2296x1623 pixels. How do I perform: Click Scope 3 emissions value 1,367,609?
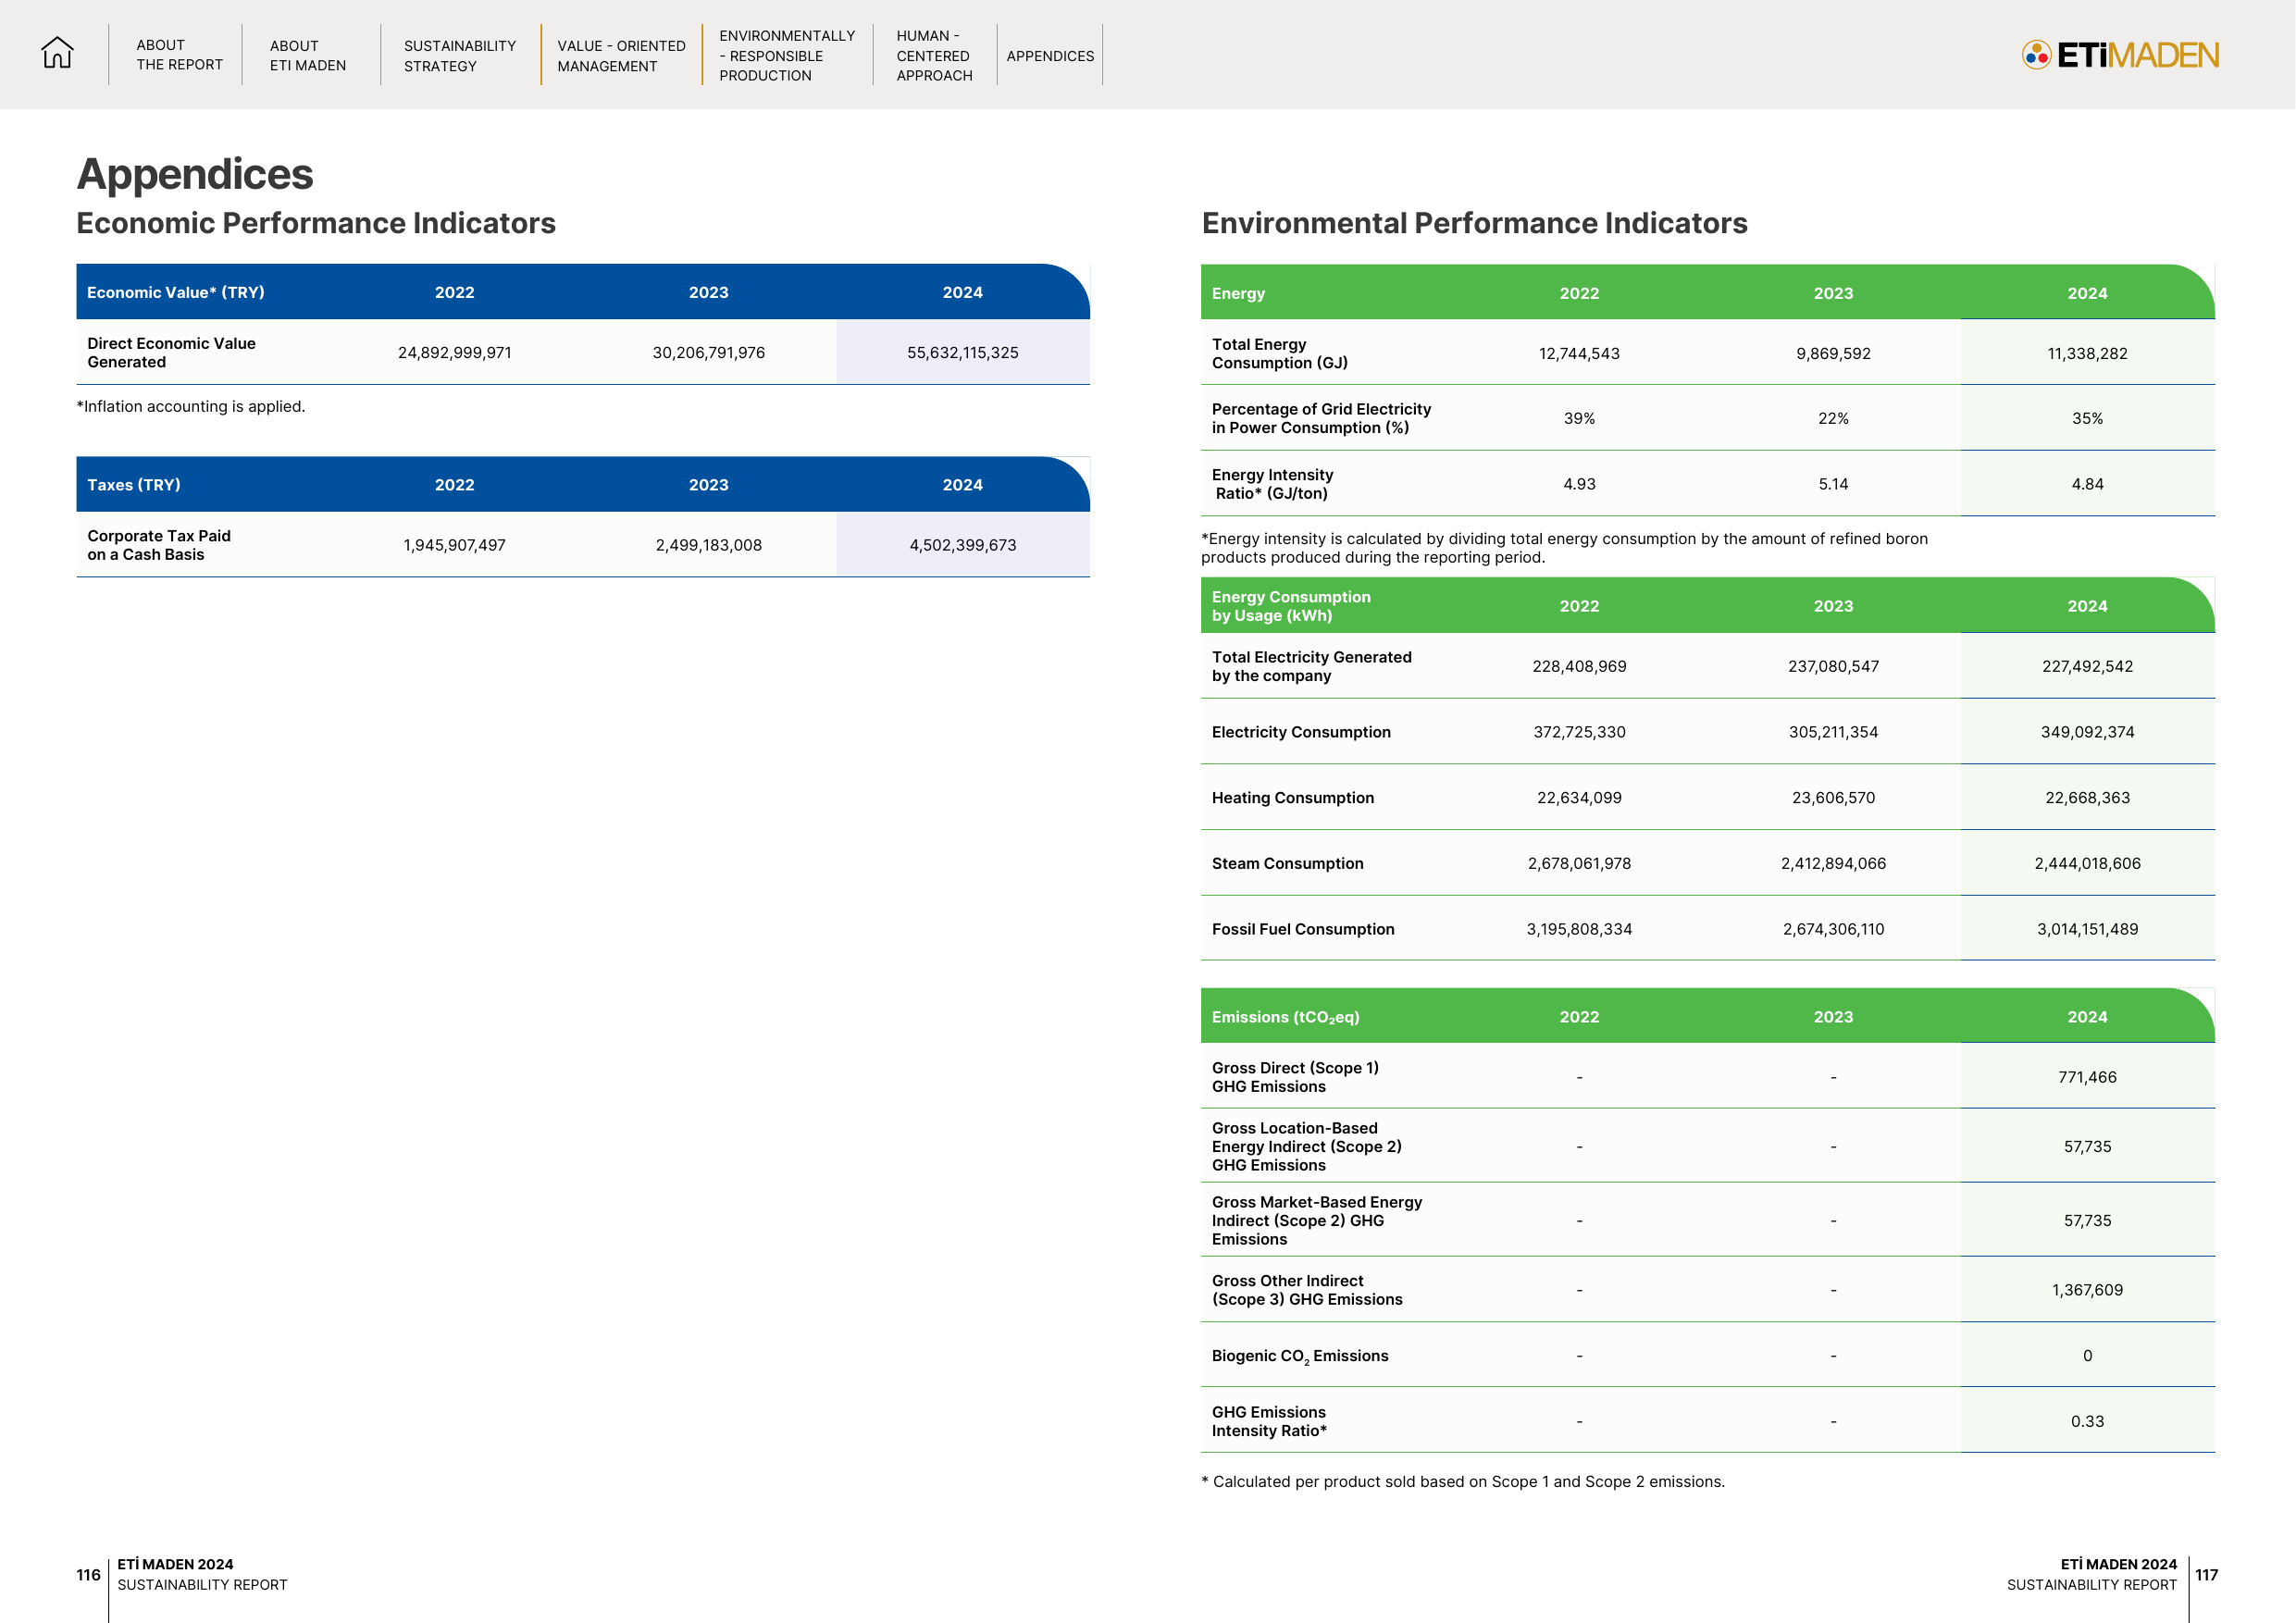click(x=2087, y=1290)
